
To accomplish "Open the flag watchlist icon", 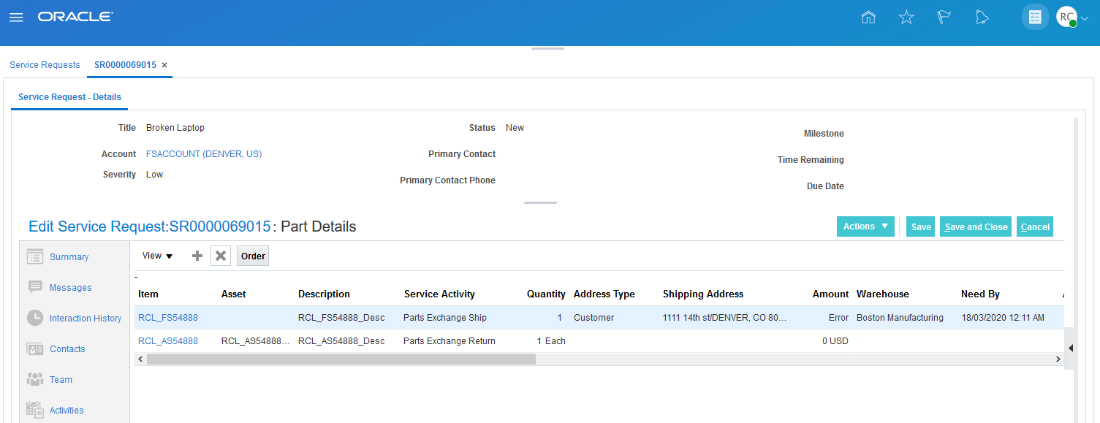I will 944,16.
